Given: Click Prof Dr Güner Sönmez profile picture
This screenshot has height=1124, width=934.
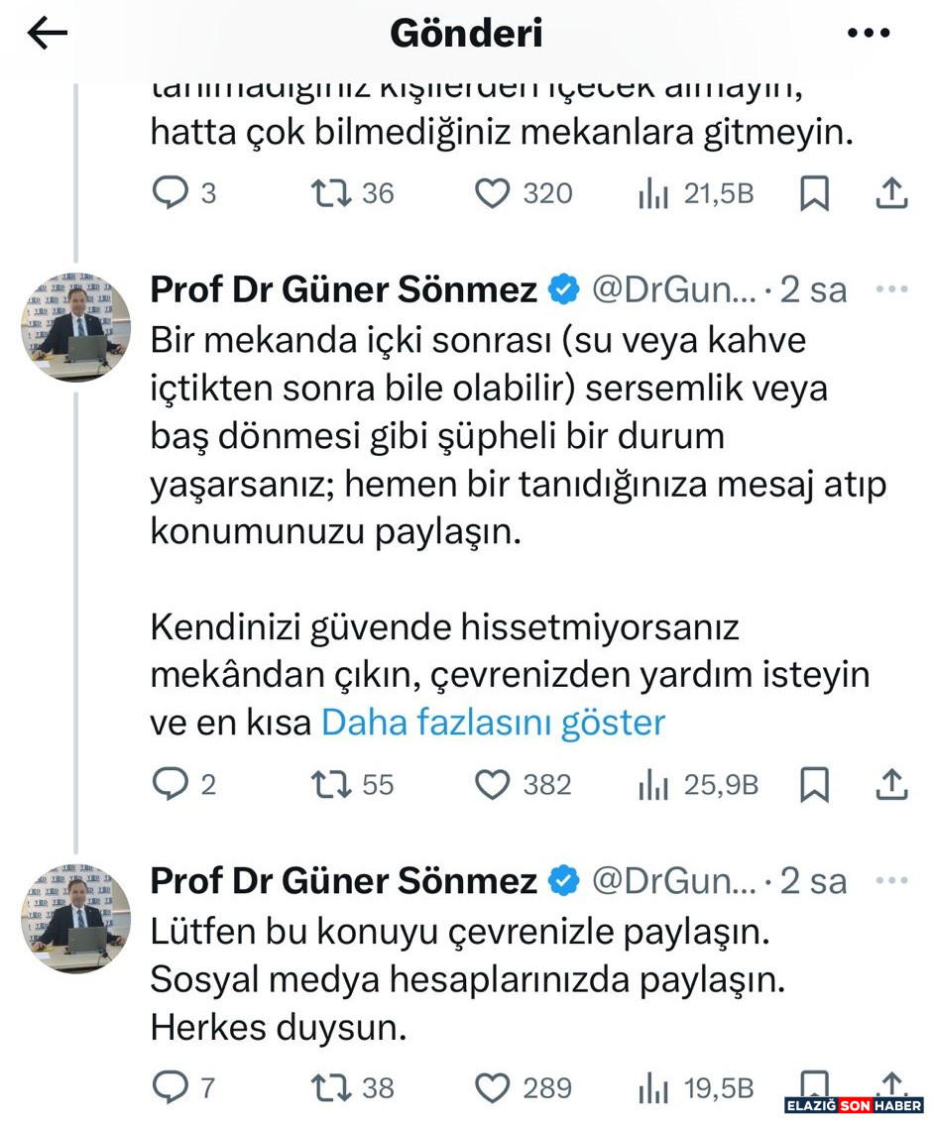Looking at the screenshot, I should [x=73, y=325].
